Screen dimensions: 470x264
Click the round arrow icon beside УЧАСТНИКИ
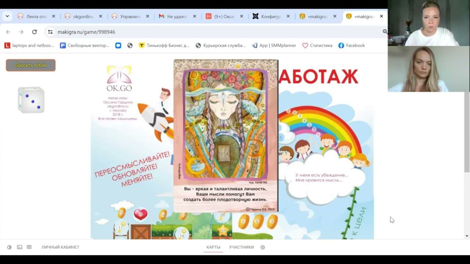point(263,247)
